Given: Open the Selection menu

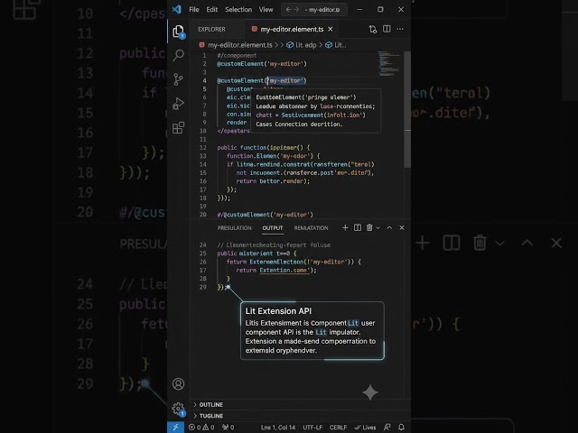Looking at the screenshot, I should pos(238,10).
